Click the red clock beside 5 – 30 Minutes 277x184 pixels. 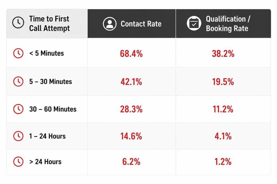pos(18,81)
